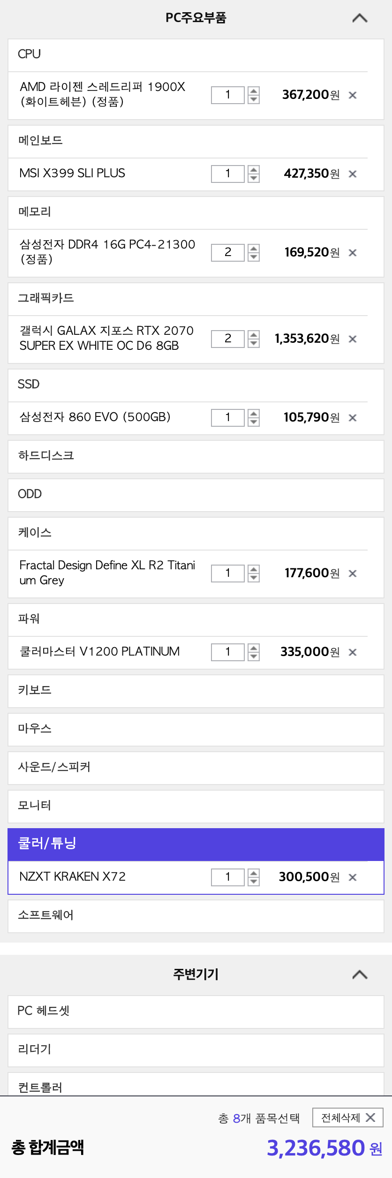Click the CPU quantity input field
The image size is (392, 1178).
tap(228, 95)
